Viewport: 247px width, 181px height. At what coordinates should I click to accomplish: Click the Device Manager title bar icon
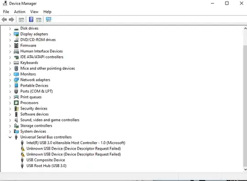point(5,3)
